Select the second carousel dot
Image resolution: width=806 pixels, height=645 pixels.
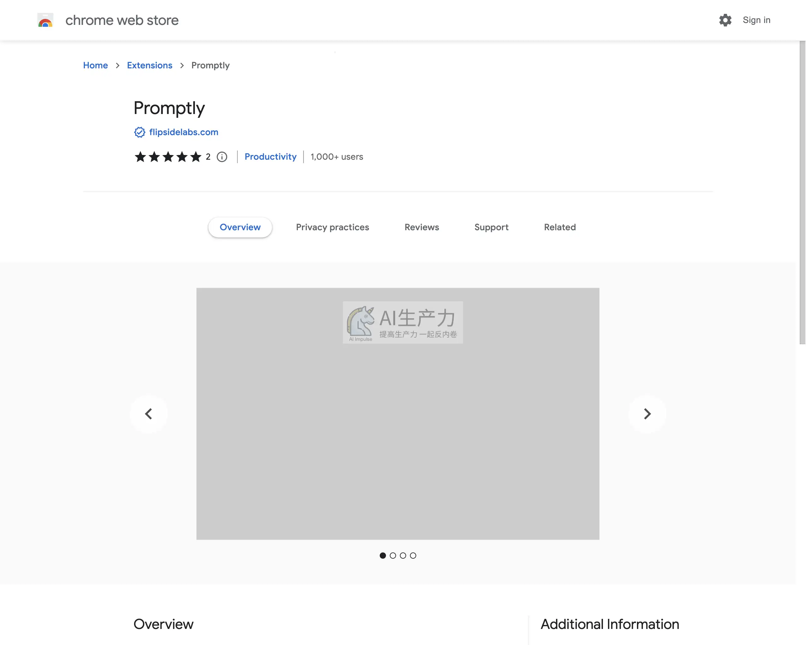(x=393, y=556)
